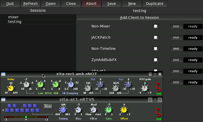The height and width of the screenshot is (122, 203).
Task: Click the XYZ gain knob
Action: point(145,88)
